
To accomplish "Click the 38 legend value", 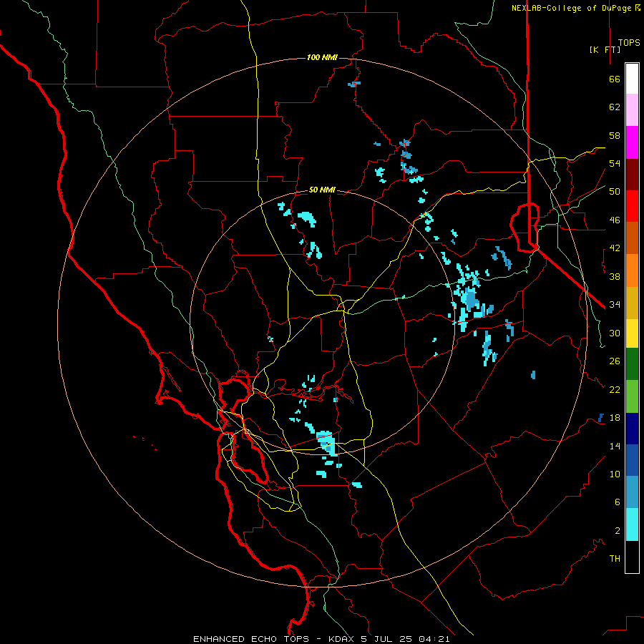I will [615, 276].
